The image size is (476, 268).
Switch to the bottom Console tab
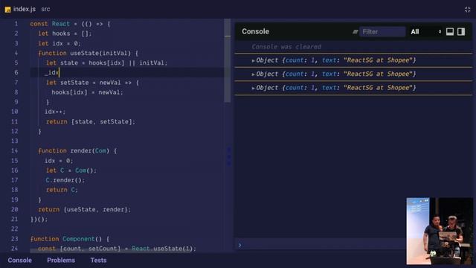20,261
